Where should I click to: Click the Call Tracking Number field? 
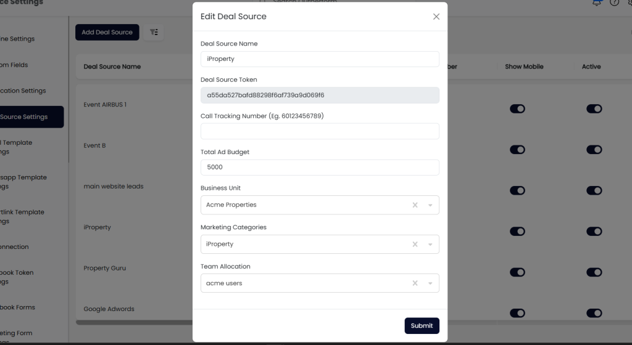(320, 131)
